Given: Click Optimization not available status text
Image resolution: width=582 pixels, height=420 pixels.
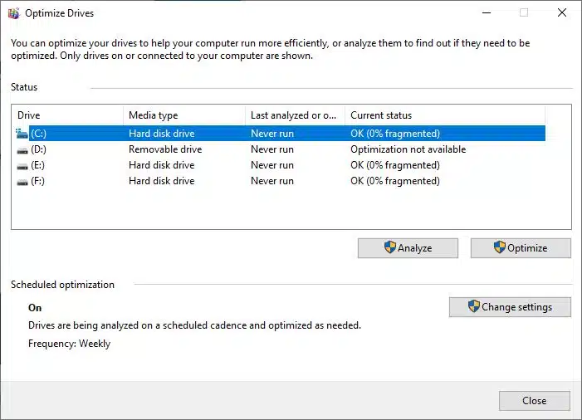Looking at the screenshot, I should click(x=408, y=149).
